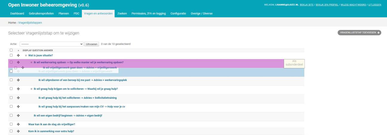Click move handle of 'Ik wil werkervaring opdoen' row
387x135 pixels.
point(18,62)
